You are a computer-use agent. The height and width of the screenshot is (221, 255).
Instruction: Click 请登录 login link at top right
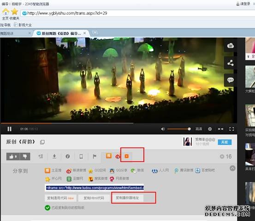243,4
